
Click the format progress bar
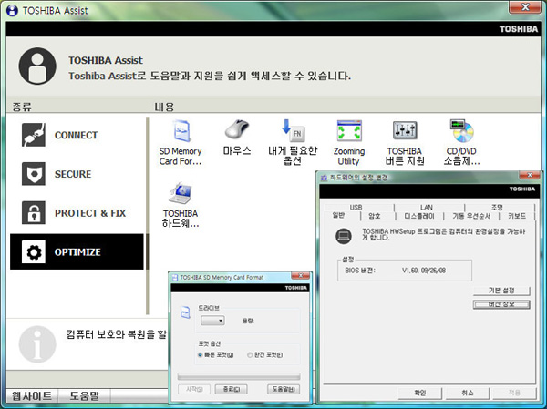click(239, 376)
